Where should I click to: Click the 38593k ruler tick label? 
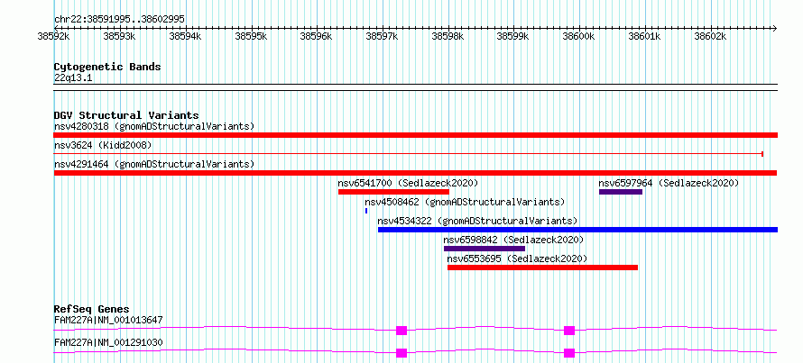tap(119, 37)
